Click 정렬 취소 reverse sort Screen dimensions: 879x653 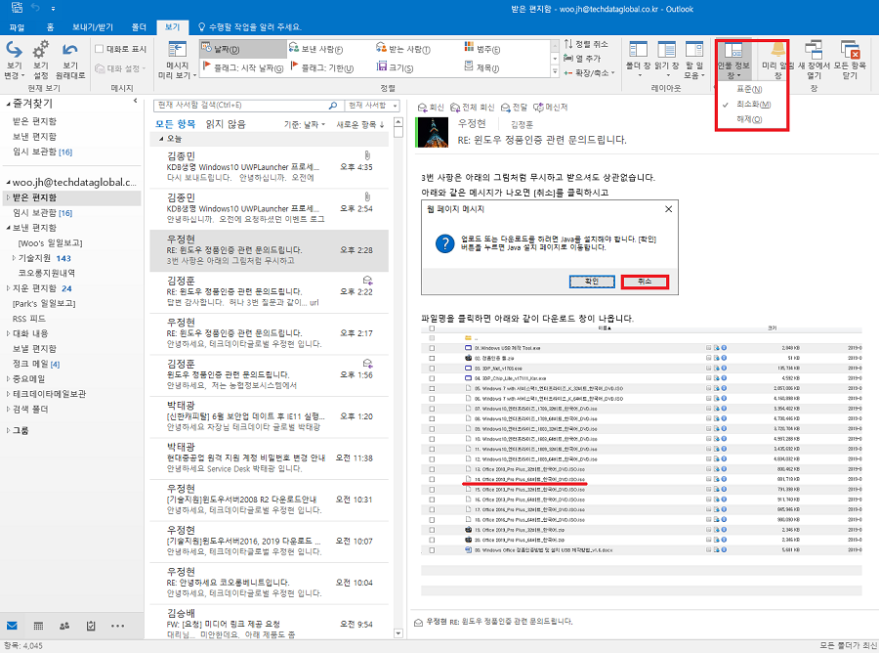(x=586, y=44)
